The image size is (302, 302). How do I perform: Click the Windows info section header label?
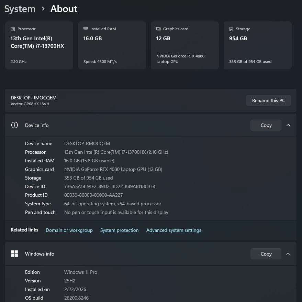click(40, 254)
